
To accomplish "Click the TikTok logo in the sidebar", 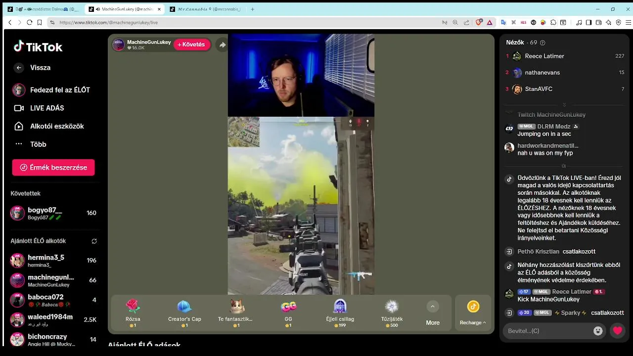I will coord(38,47).
